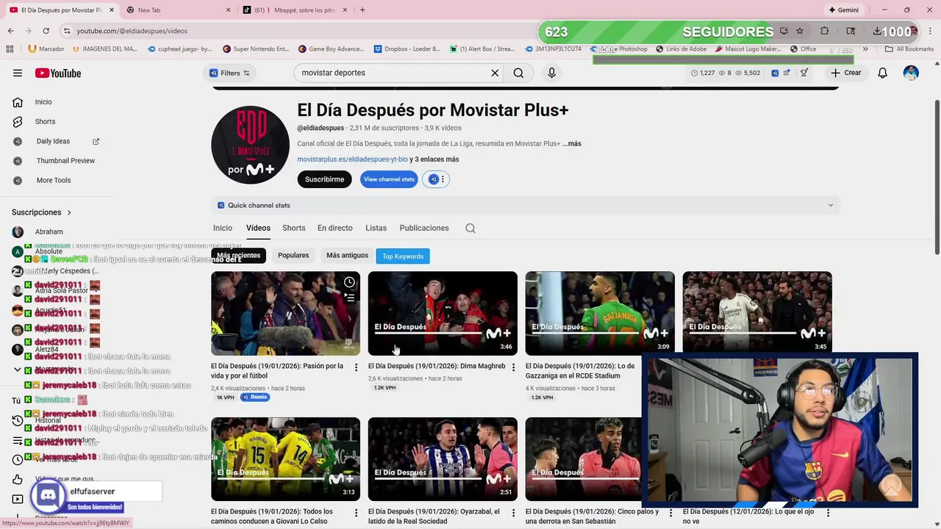The height and width of the screenshot is (529, 941).
Task: Open a new browser tab with plus icon
Action: [x=362, y=10]
